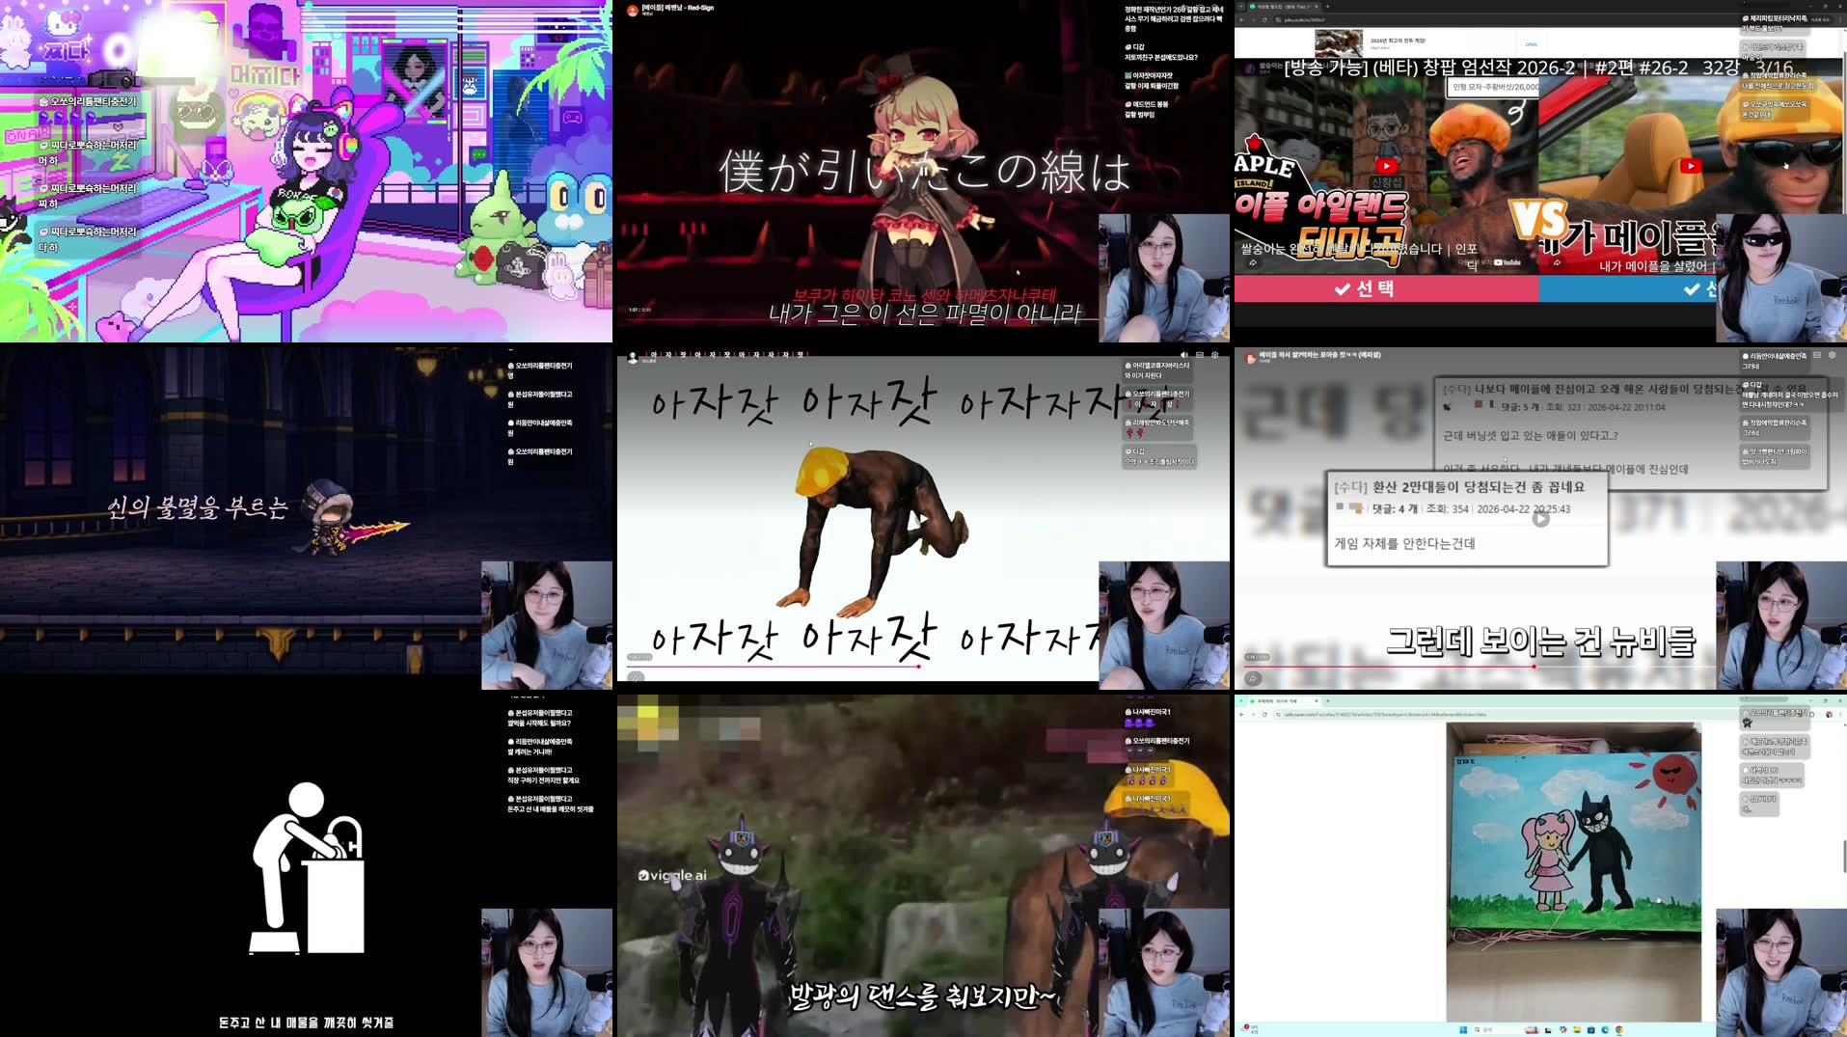Open Edge icon in Windows taskbar
Screen dimensions: 1847x1037
pos(1605,1029)
